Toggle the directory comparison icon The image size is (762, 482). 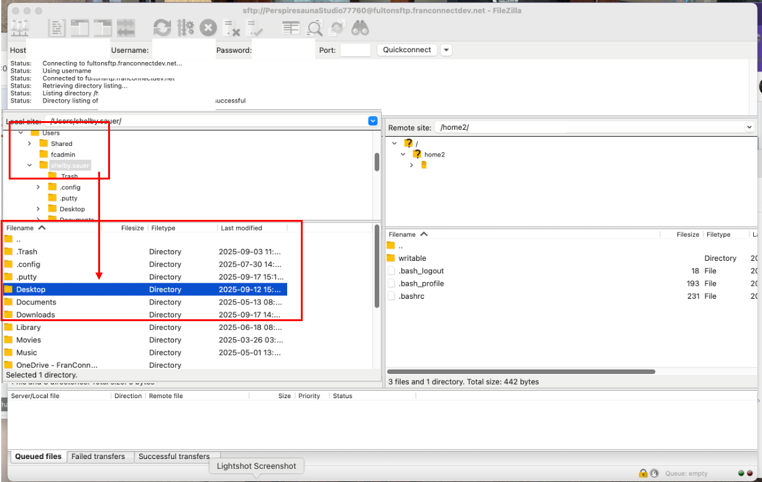(314, 28)
